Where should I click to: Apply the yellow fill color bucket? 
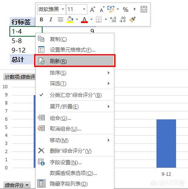tap(70, 20)
